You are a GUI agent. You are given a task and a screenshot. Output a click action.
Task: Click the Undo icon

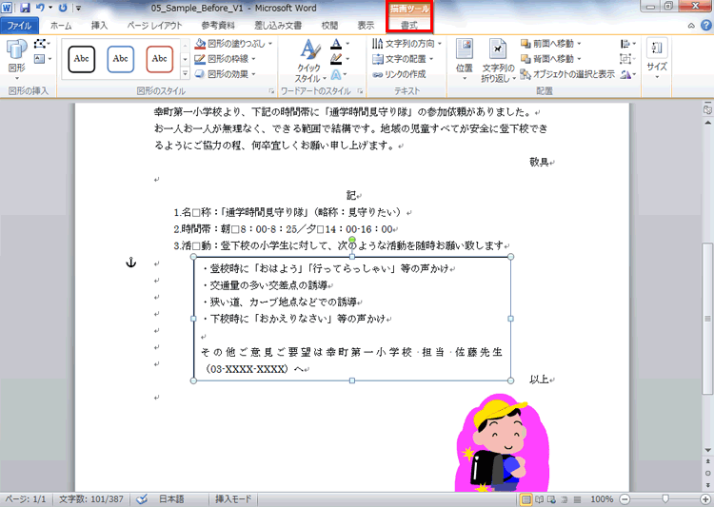(x=40, y=8)
